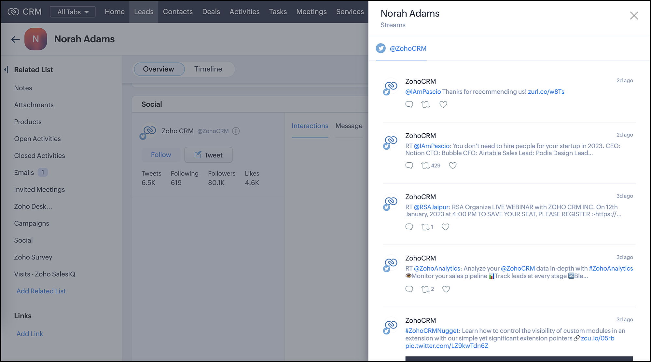Image resolution: width=651 pixels, height=362 pixels.
Task: Click Add Related List link
Action: pyautogui.click(x=41, y=291)
